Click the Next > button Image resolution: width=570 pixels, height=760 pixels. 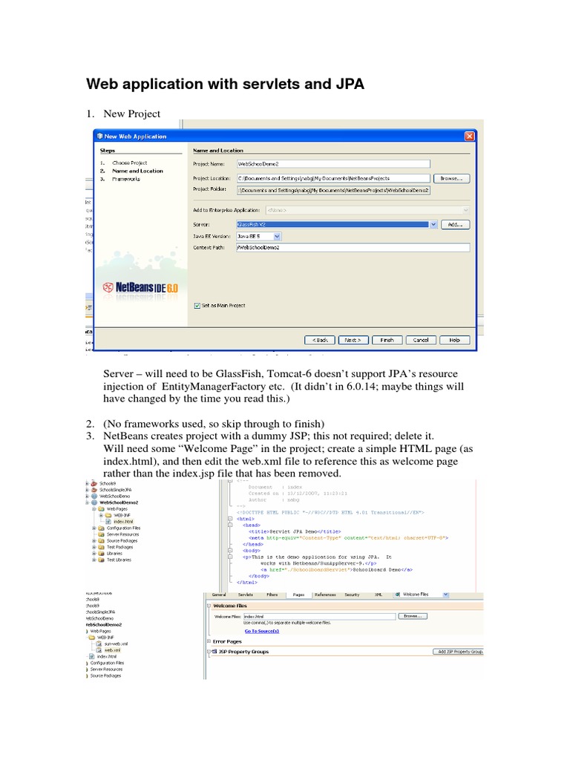point(353,340)
